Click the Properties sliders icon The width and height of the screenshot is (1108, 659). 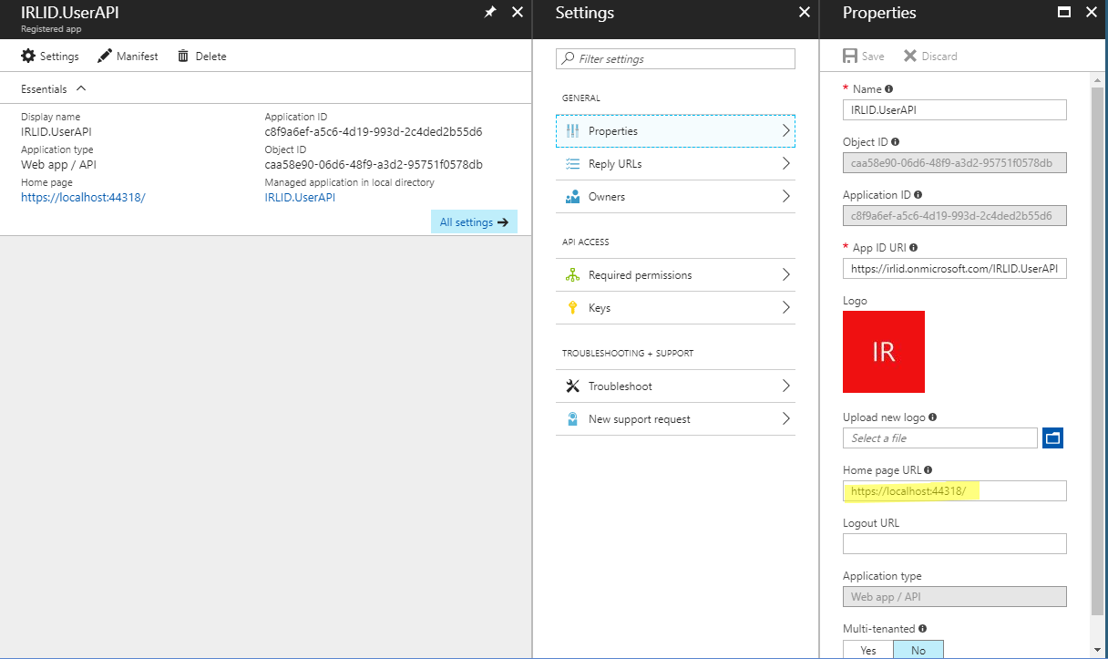pos(572,131)
